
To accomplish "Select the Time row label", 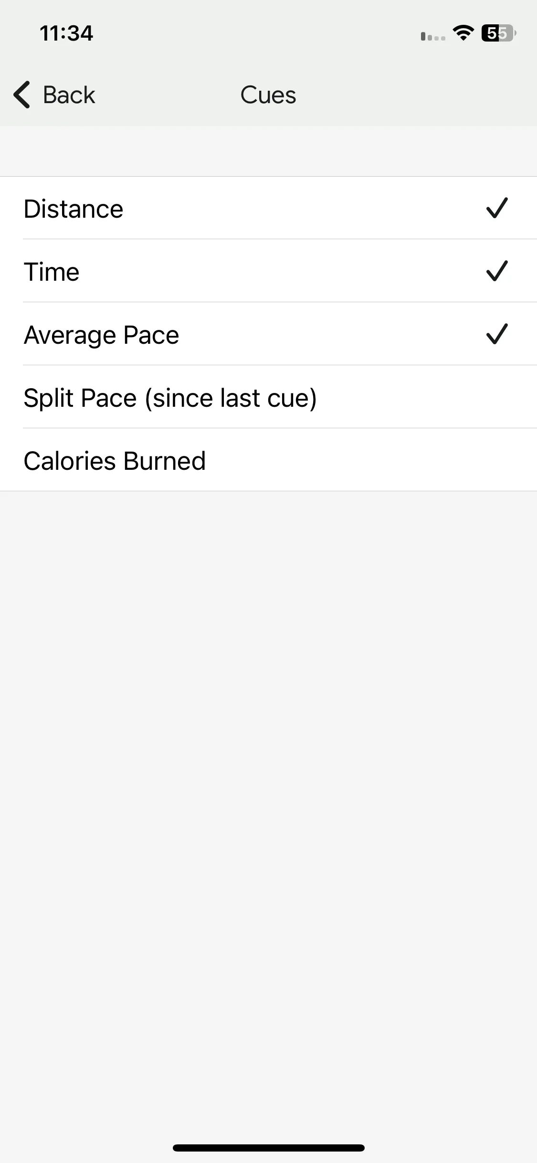I will (x=52, y=272).
